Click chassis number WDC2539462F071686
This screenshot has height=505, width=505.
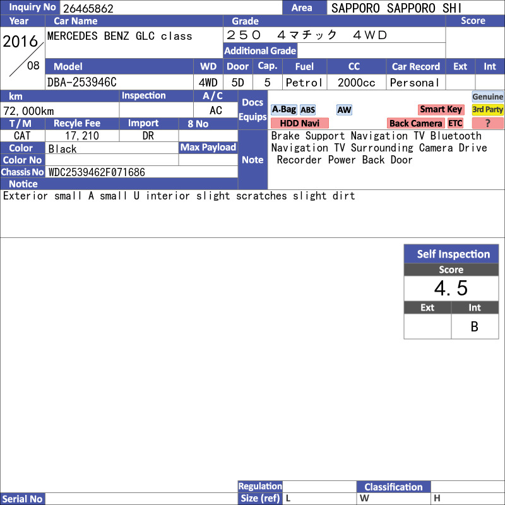point(97,172)
